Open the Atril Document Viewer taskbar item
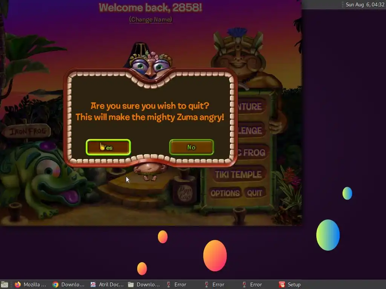Viewport: 386px width, 289px height. (107, 284)
